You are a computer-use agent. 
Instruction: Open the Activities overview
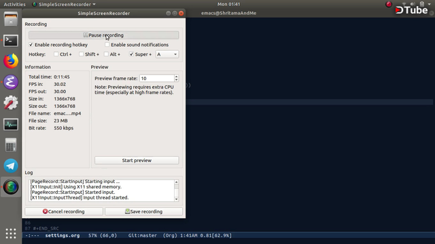[x=14, y=4]
